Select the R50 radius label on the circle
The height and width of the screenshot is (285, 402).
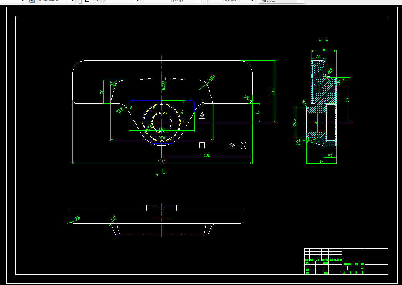pos(149,128)
